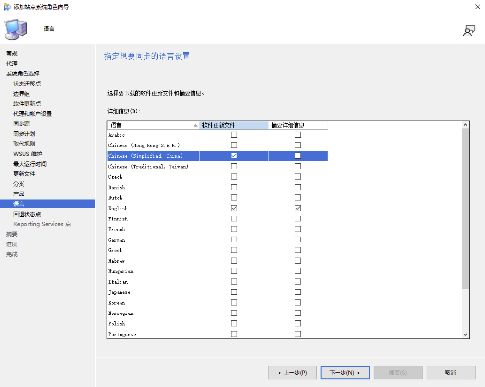Check Arabic summary details checkbox
This screenshot has height=387, width=485.
point(298,135)
